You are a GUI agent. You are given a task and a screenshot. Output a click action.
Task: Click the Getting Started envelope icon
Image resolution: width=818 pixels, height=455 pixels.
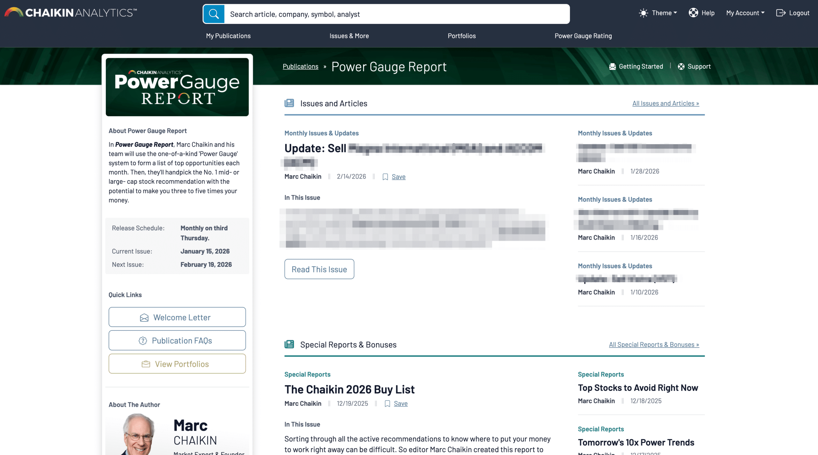[x=612, y=66]
